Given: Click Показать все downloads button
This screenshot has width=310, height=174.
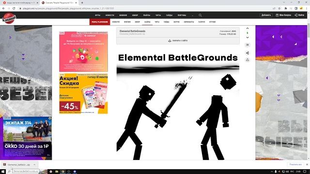Looking at the screenshot, I should point(295,164).
